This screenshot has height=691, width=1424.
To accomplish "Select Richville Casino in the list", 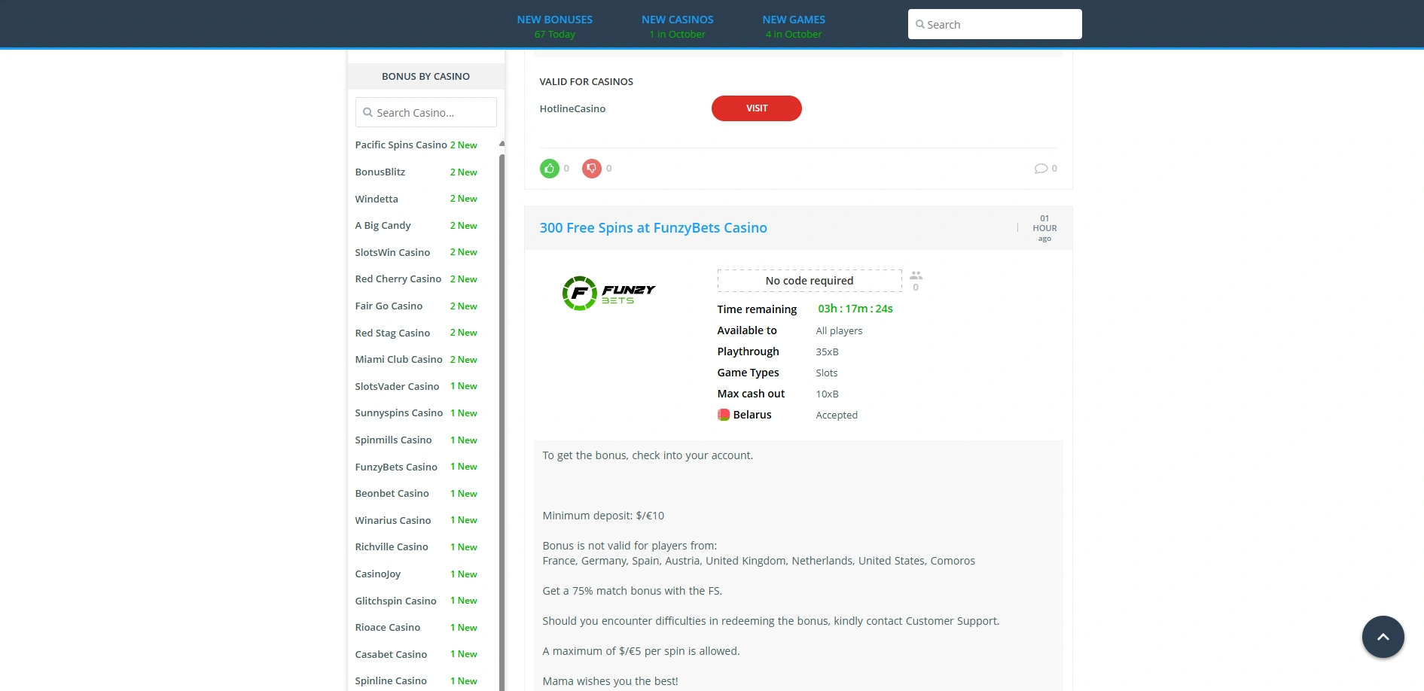I will [392, 546].
